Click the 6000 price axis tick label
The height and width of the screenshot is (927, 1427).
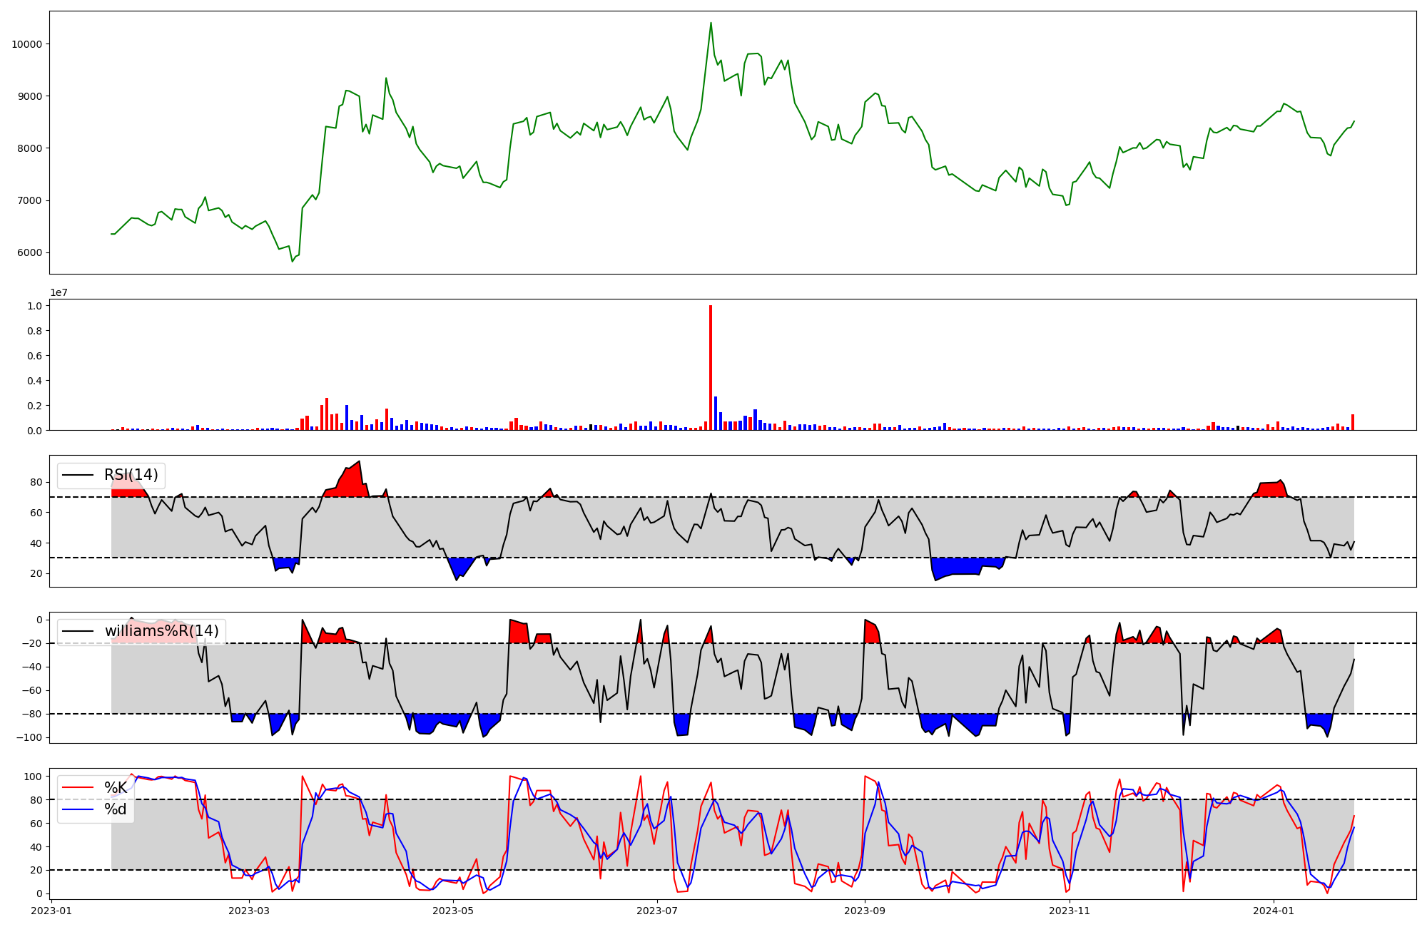click(29, 252)
